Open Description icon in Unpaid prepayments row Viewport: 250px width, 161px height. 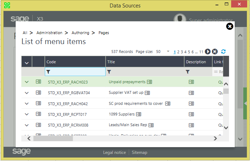191,82
